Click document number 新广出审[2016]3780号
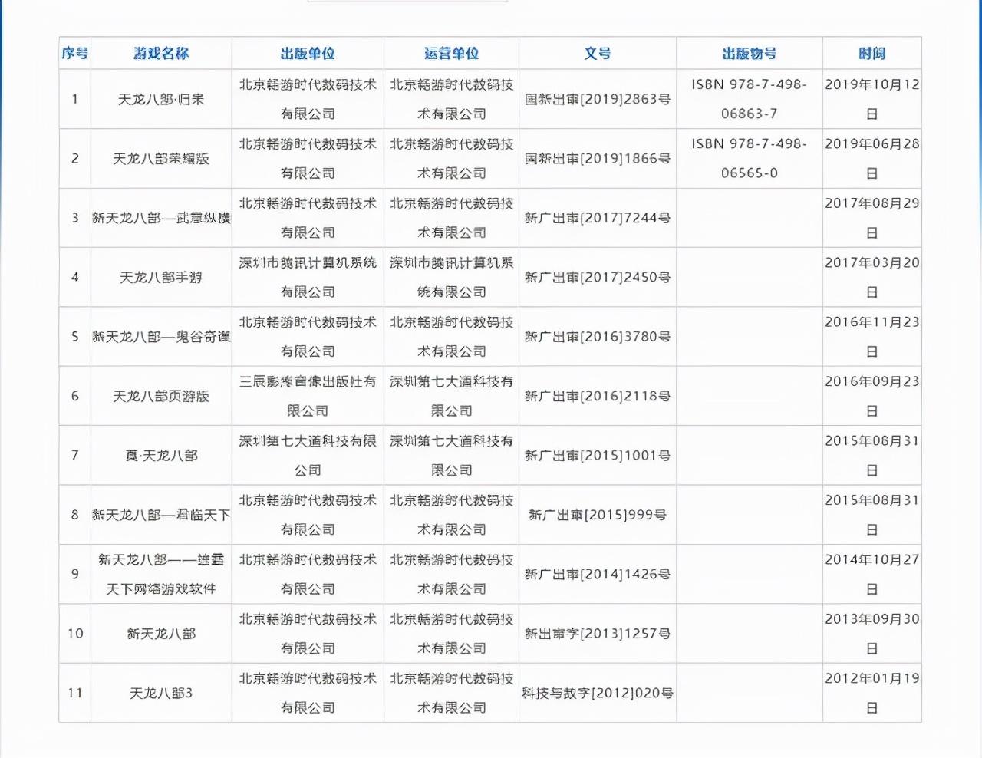This screenshot has width=982, height=758. click(598, 337)
